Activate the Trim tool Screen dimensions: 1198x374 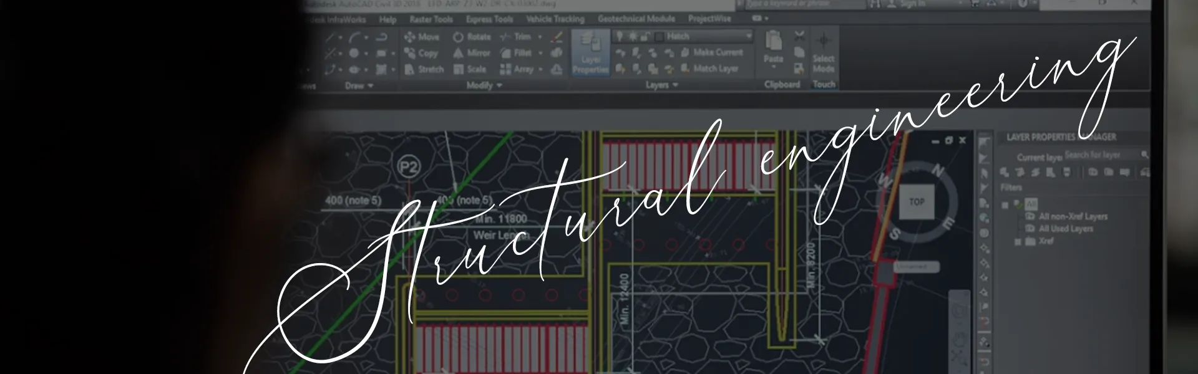[516, 37]
